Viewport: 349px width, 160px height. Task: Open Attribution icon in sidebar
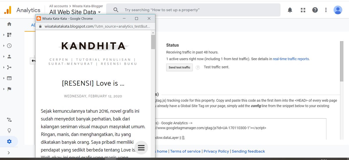click(x=9, y=120)
